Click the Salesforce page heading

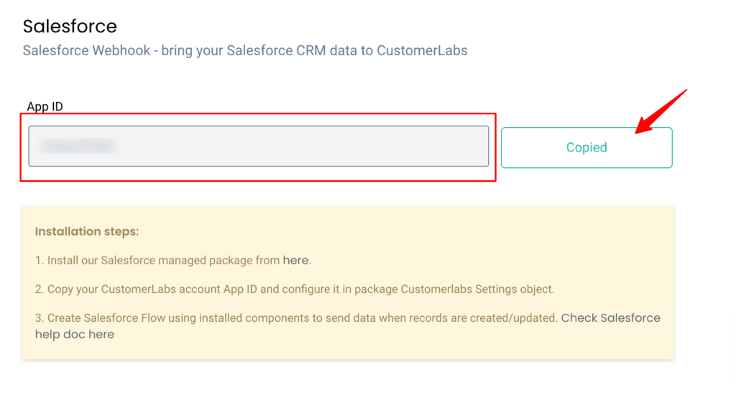(70, 27)
